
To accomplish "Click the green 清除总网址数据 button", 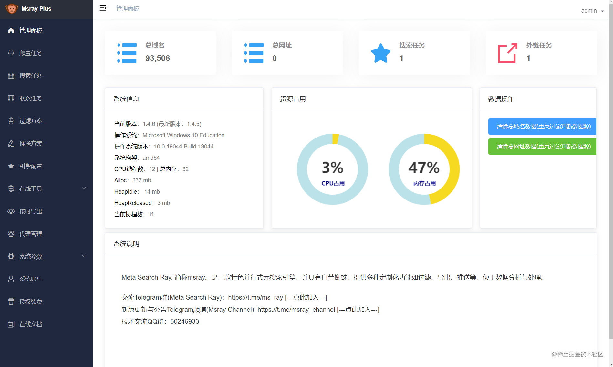I will (542, 147).
